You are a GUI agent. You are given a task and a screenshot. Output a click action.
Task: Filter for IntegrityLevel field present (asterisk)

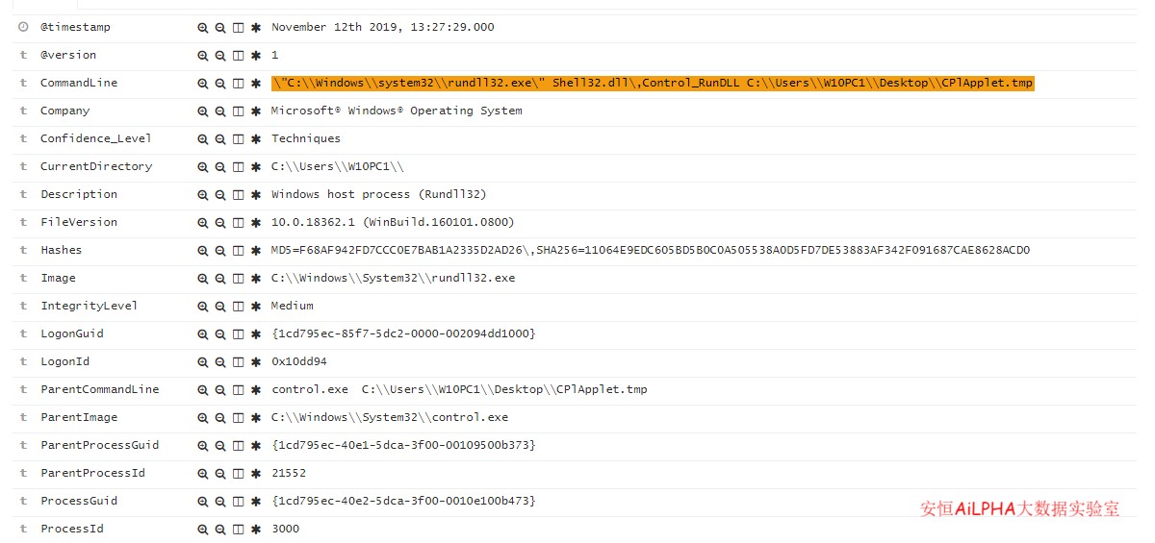[256, 307]
